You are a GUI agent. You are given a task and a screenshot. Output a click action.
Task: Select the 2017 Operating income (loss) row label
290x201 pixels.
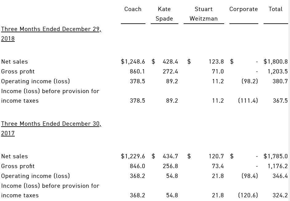coord(35,176)
